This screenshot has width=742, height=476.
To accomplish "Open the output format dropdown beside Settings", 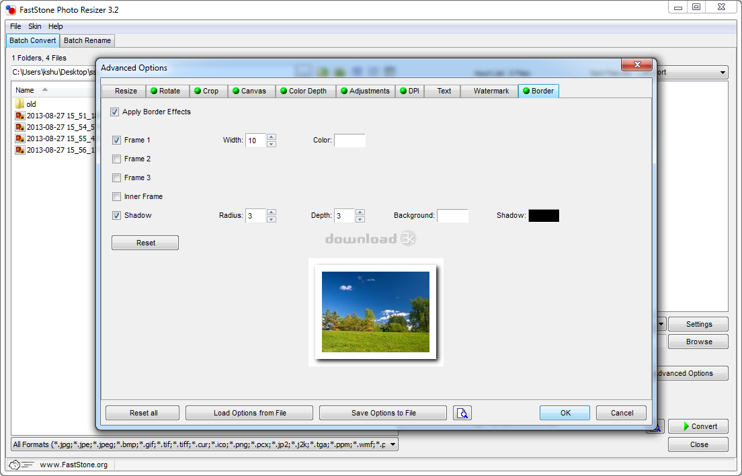I will 661,324.
